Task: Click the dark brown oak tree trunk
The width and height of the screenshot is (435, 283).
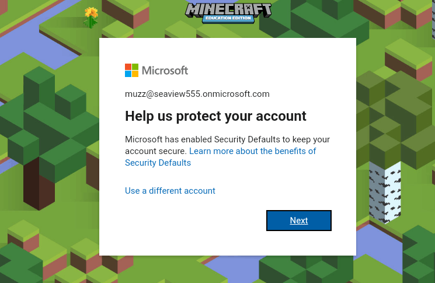Action: [39, 183]
